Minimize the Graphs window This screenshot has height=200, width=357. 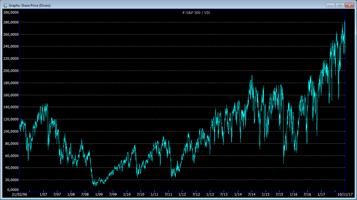tap(330, 5)
